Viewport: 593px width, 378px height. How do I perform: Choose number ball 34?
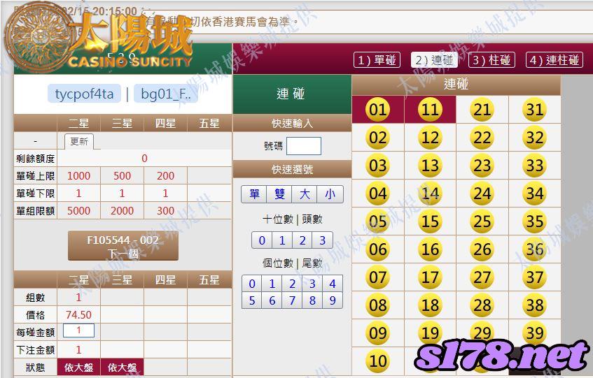tap(535, 194)
